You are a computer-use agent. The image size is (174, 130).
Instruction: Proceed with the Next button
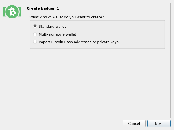(159, 123)
